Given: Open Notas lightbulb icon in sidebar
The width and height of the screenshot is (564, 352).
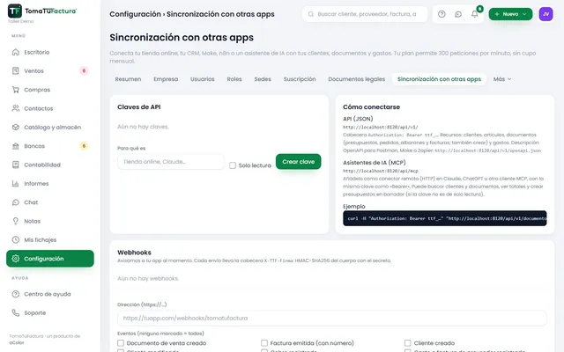Looking at the screenshot, I should click(x=16, y=221).
